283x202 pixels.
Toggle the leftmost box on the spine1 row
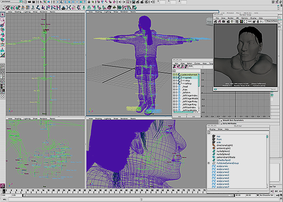coord(174,78)
